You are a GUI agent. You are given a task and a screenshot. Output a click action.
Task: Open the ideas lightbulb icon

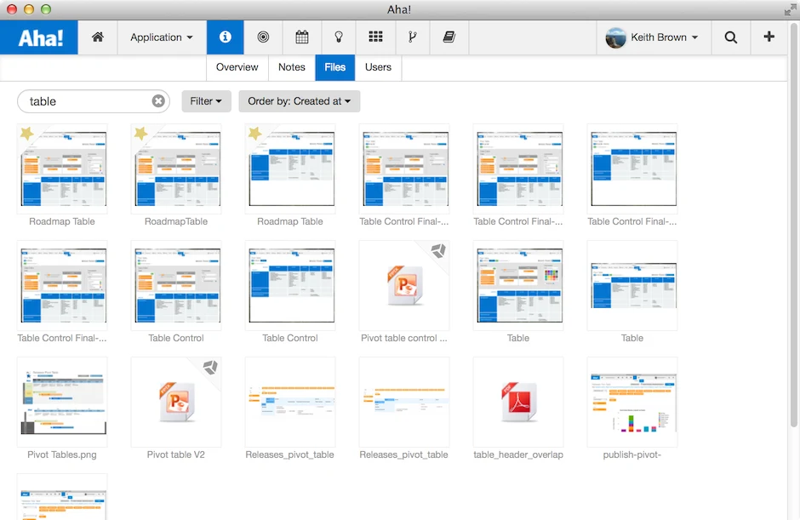tap(338, 37)
